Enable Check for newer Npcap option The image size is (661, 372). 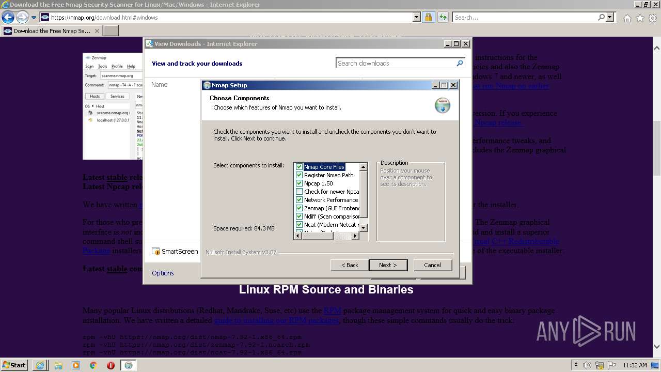(x=299, y=192)
